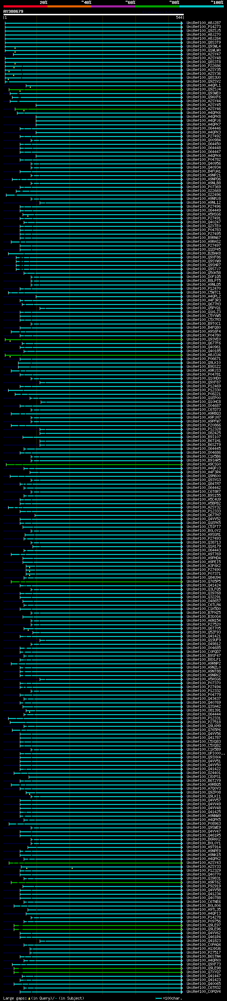Select the UniRef100_A2SY33 hit label
Screen dimensions: 227x1001
(204, 866)
